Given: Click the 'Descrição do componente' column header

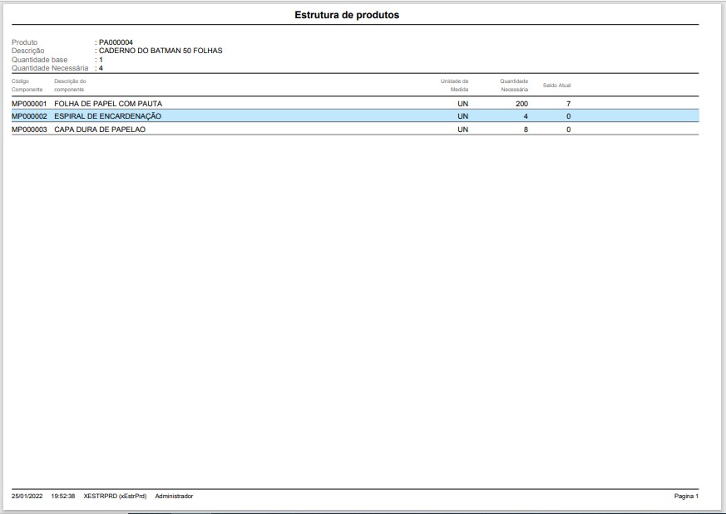Looking at the screenshot, I should click(x=69, y=86).
